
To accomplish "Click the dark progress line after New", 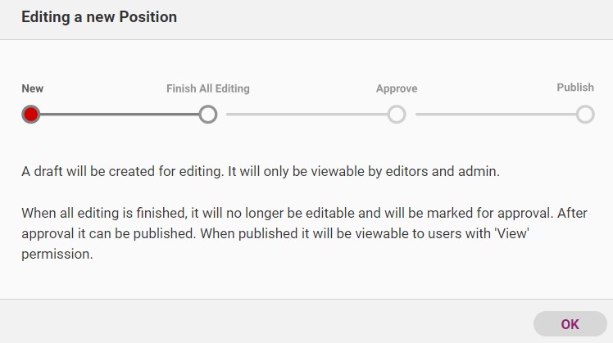I will click(119, 114).
